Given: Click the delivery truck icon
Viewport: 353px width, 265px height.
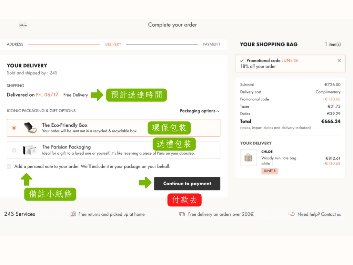Looking at the screenshot, I should (x=182, y=214).
